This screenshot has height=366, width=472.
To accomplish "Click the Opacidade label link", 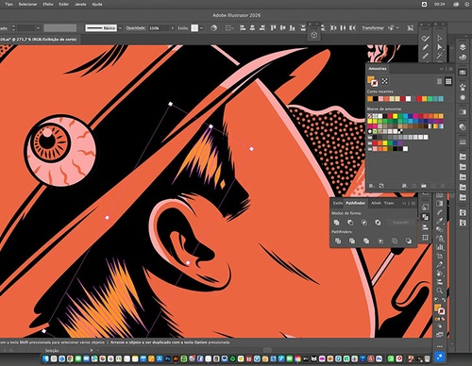I will [136, 28].
